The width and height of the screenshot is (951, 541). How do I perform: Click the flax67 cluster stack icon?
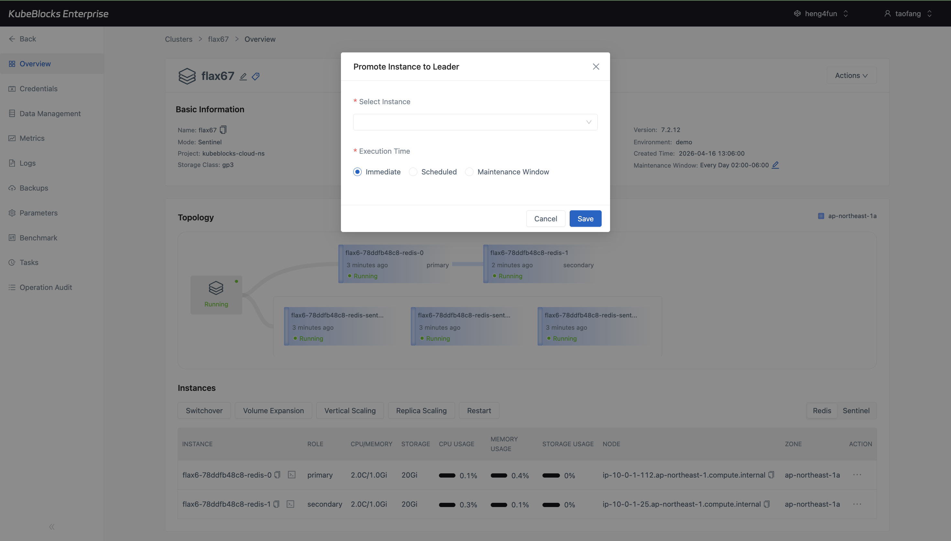(187, 76)
